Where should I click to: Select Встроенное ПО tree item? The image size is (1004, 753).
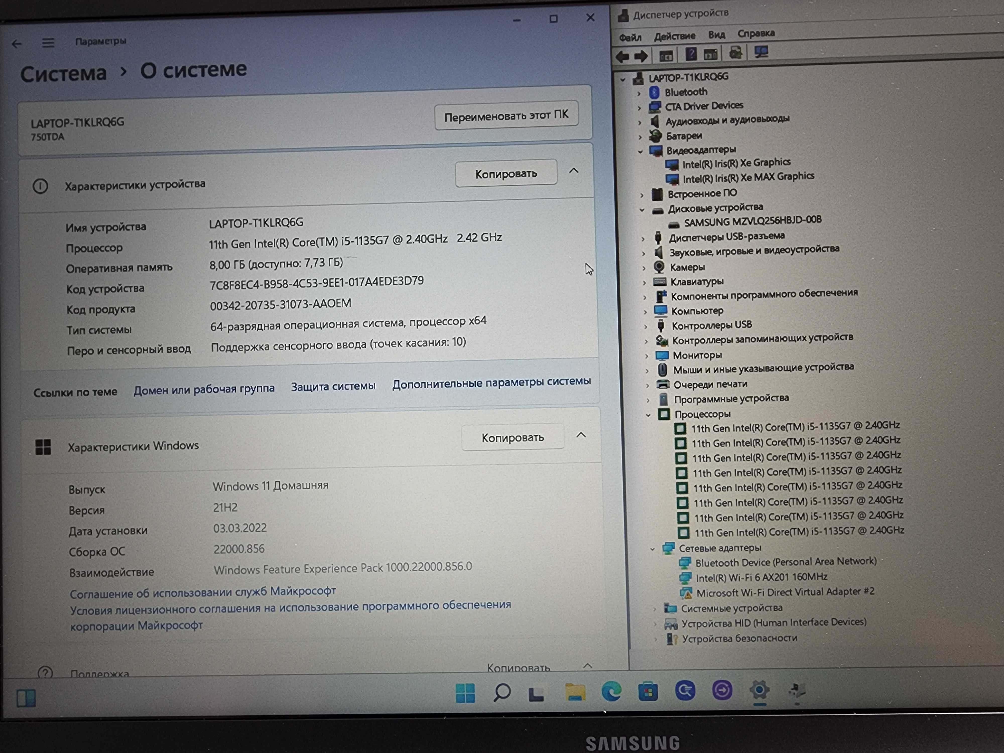click(x=702, y=194)
